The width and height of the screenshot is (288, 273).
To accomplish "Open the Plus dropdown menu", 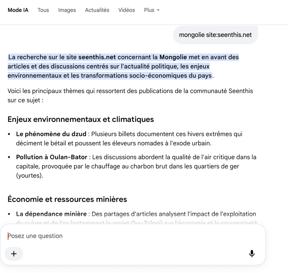I will pyautogui.click(x=151, y=10).
